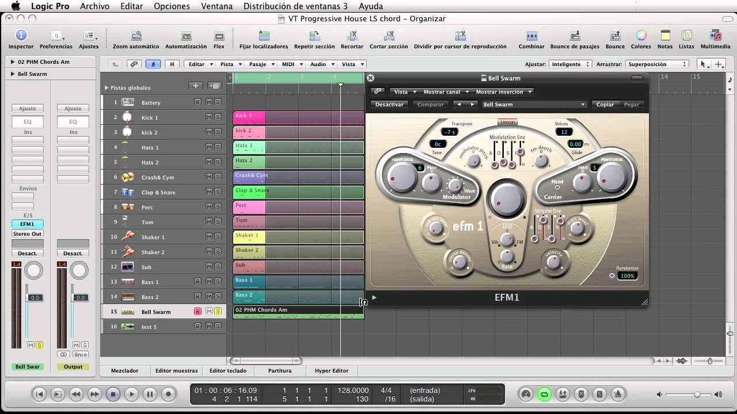
Task: Expand Pistas globales disclosure triangle
Action: 106,87
